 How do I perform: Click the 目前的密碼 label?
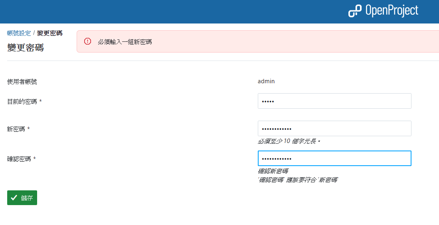[24, 102]
